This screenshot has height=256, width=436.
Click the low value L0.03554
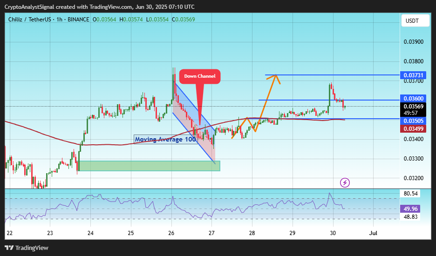click(x=157, y=20)
